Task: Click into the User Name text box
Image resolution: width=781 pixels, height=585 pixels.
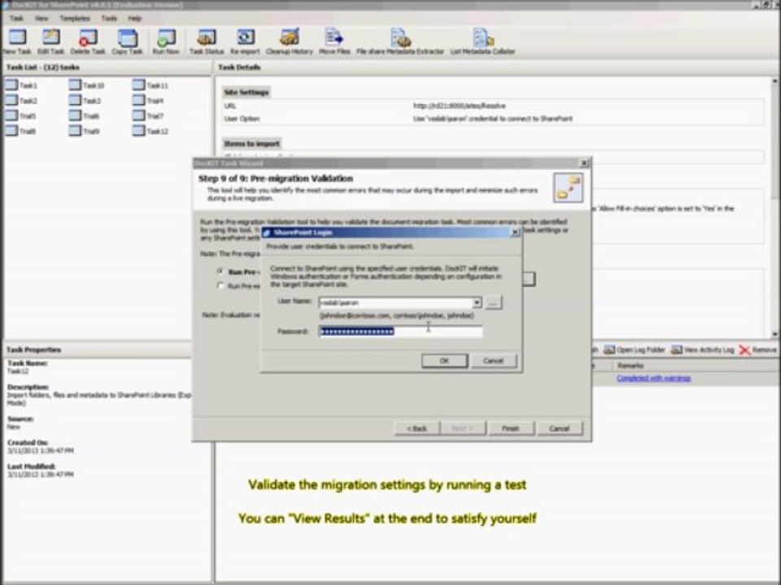Action: click(396, 302)
